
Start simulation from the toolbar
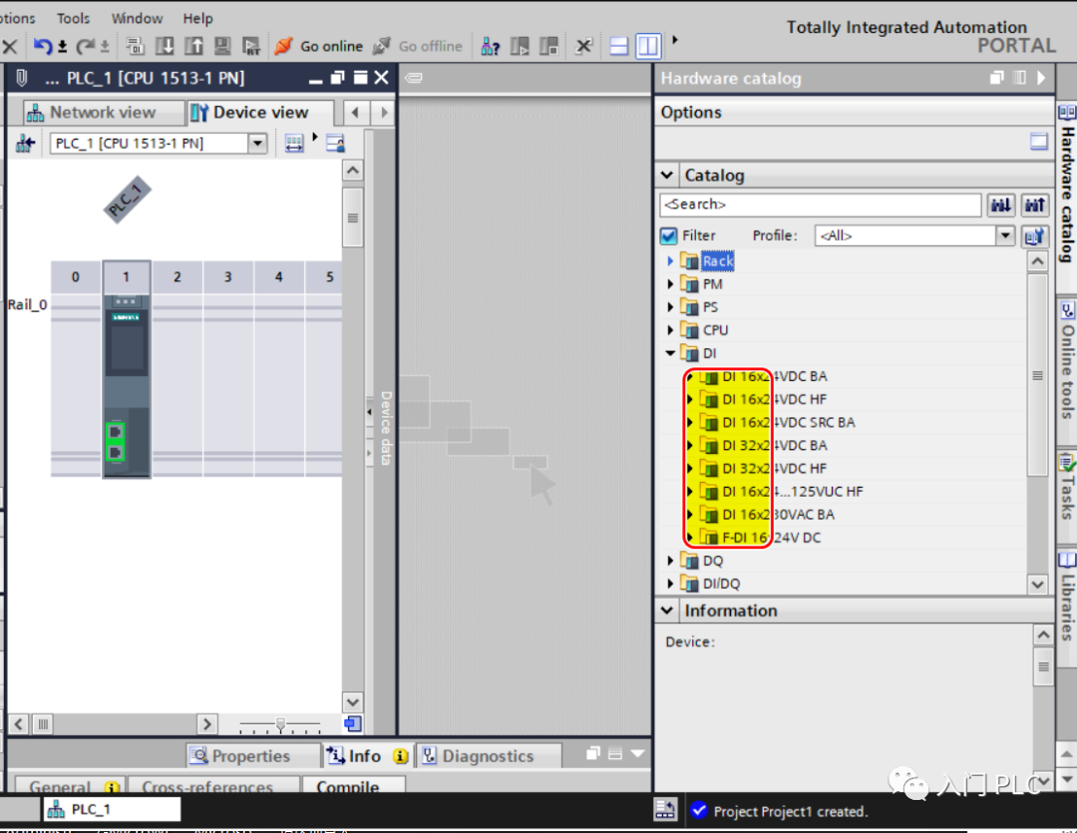pos(222,46)
